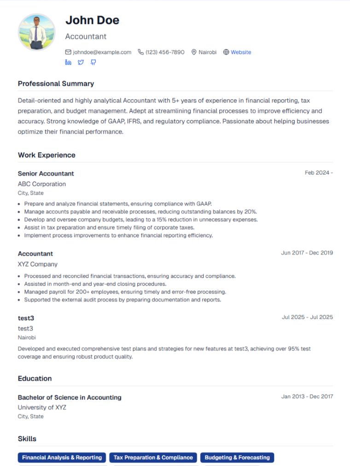Screen dimensions: 350x466
Task: Click the johndoe@example.com email address
Action: tap(102, 52)
